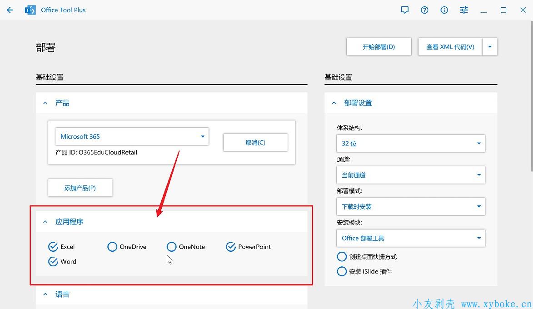Uncheck the Word application
Screen dimensions: 533x309
pos(53,261)
